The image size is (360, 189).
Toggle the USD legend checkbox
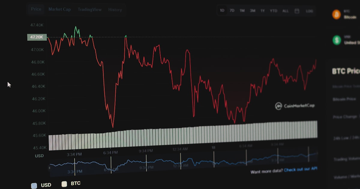click(x=34, y=185)
